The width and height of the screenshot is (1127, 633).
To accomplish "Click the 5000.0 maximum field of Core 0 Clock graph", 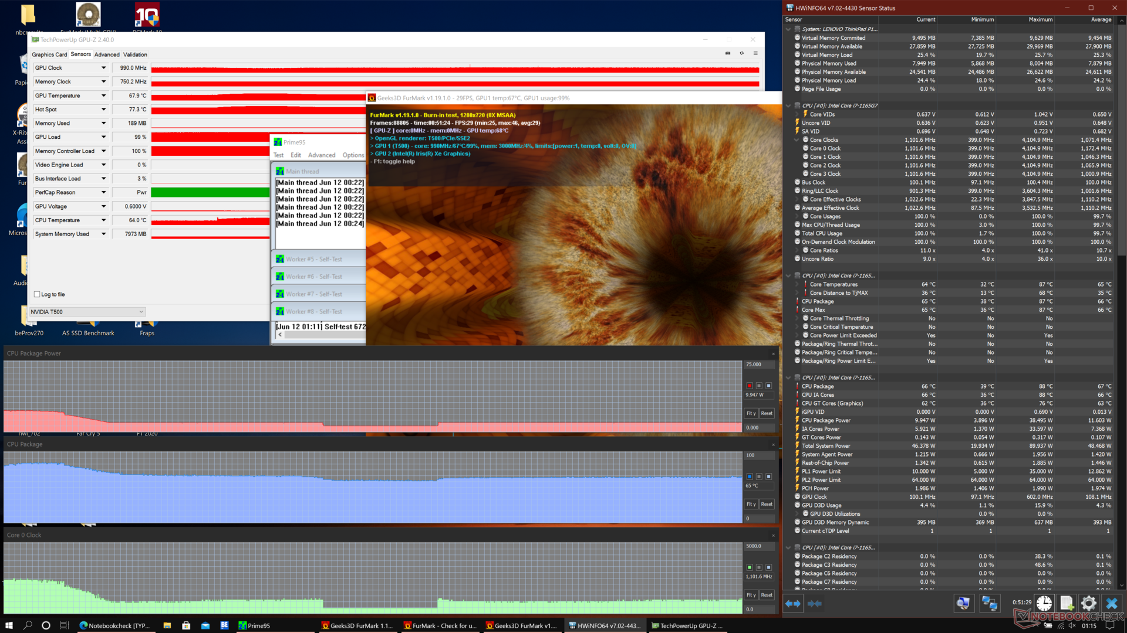I will click(x=758, y=546).
